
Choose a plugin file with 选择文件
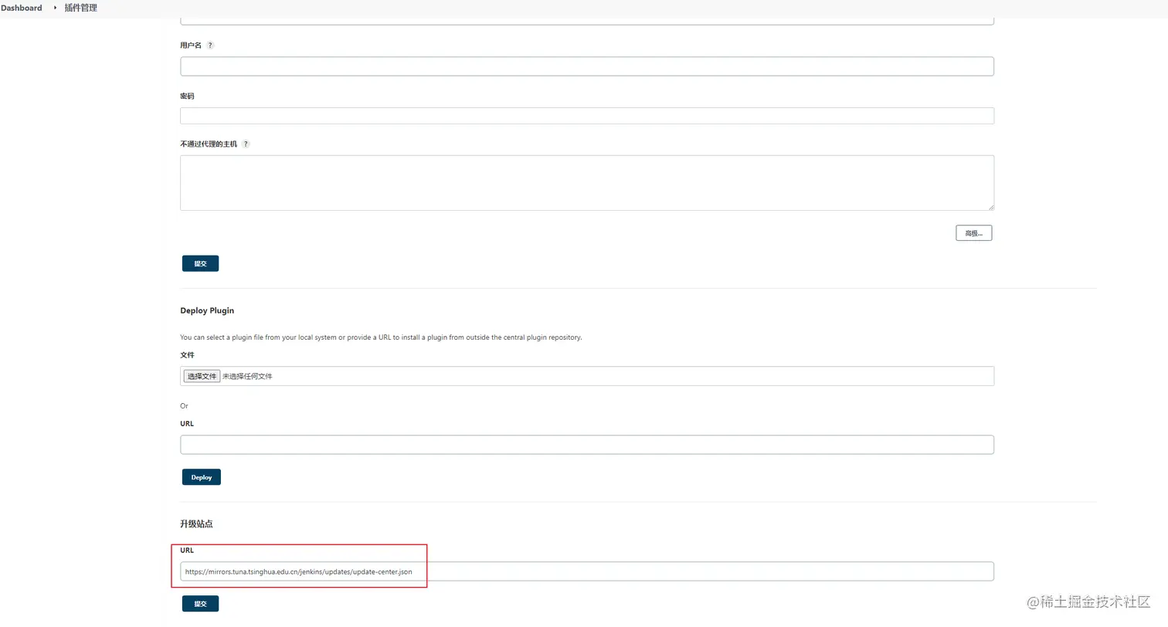202,376
